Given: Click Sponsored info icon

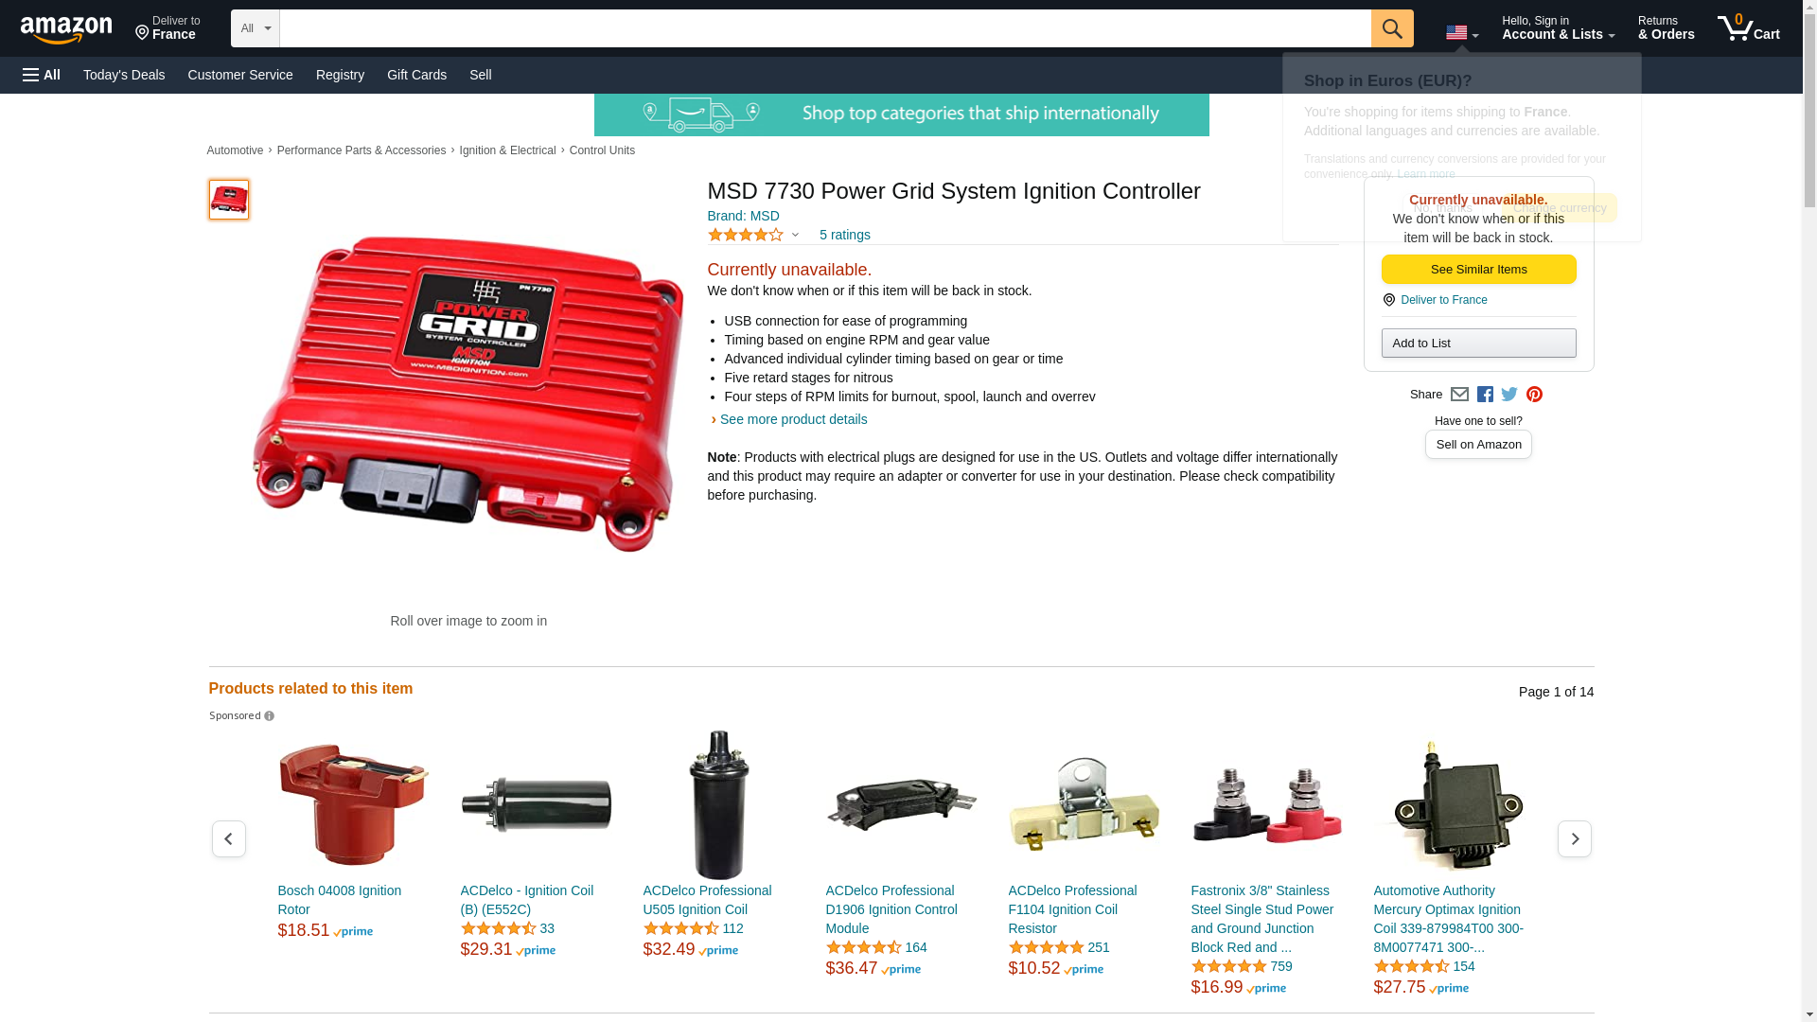Looking at the screenshot, I should [x=269, y=716].
